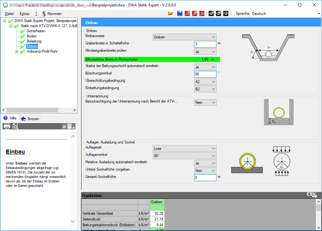Select the largest font size in the help panel
Image resolution: width=322 pixels, height=231 pixels.
[x=64, y=127]
